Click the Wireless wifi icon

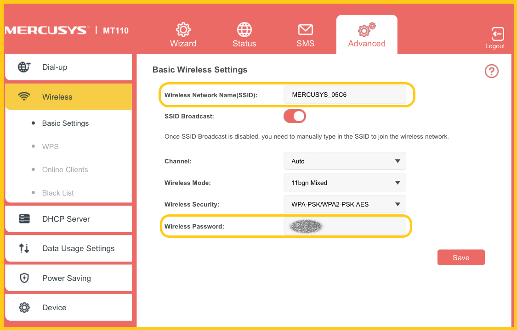tap(24, 96)
